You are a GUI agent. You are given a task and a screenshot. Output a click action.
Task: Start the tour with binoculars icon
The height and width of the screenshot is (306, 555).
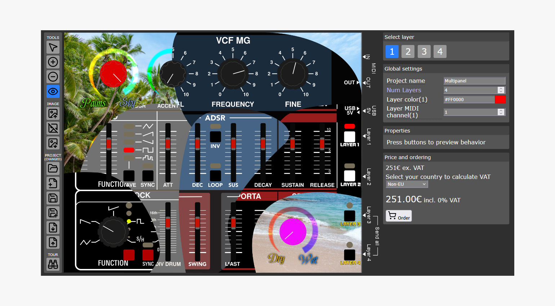(53, 264)
